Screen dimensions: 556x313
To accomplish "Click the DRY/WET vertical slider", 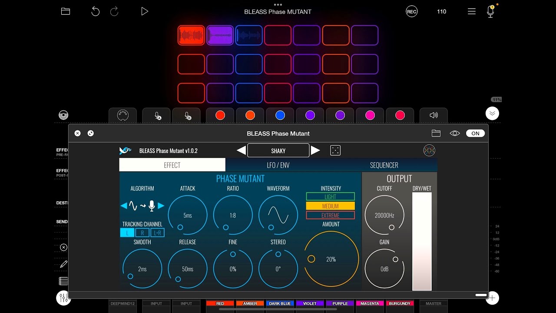I will click(422, 241).
